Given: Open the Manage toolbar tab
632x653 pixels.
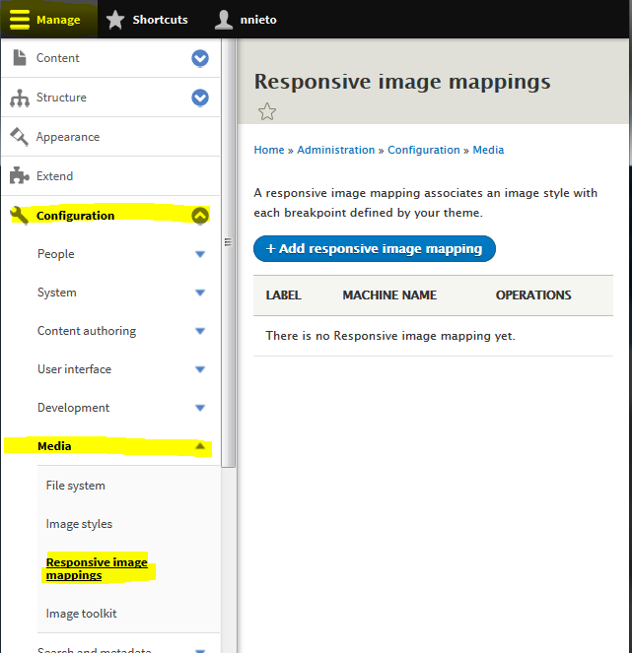Looking at the screenshot, I should click(48, 20).
